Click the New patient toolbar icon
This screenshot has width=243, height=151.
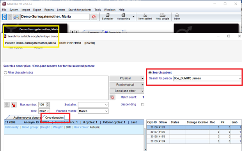click(145, 16)
